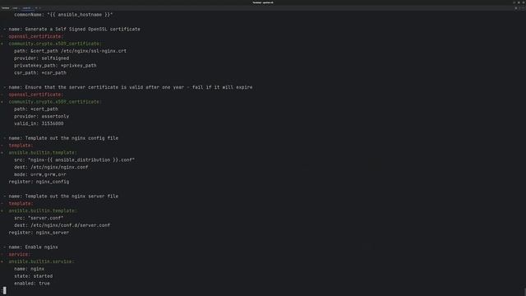526x296 pixels.
Task: Click the 'dest: /etc/nginx/nginx.conf' line
Action: coord(51,167)
